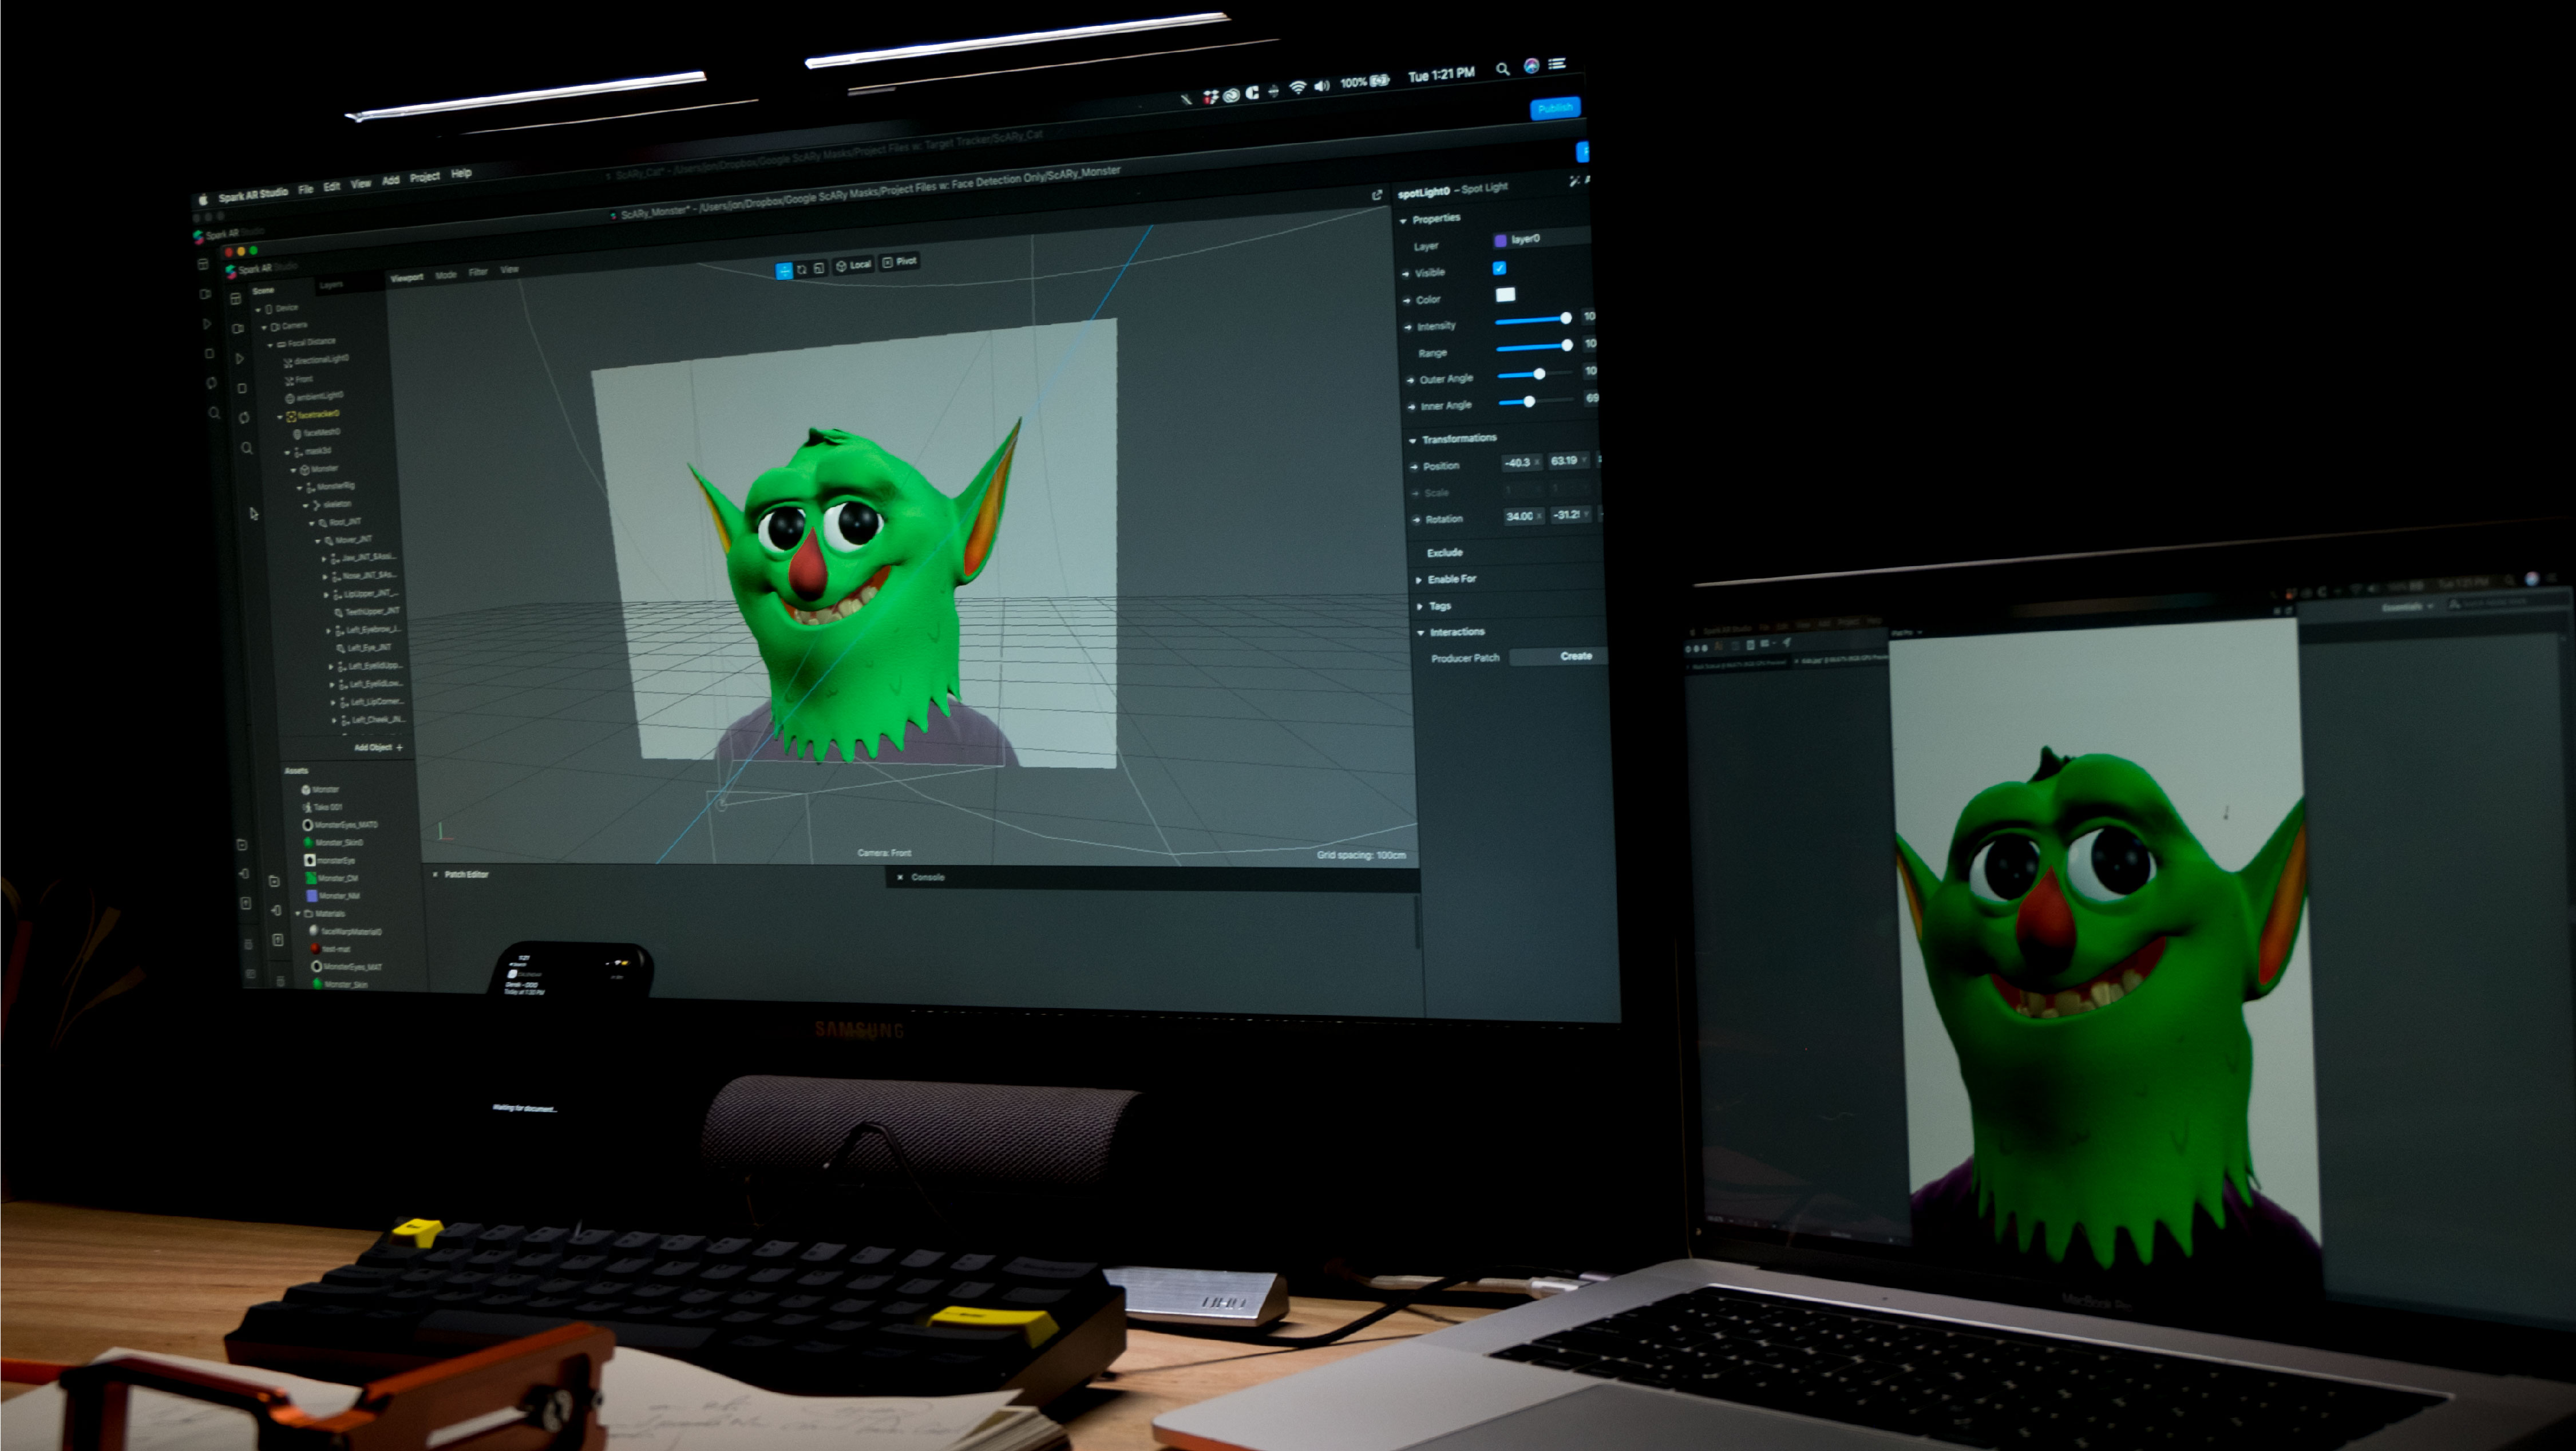The height and width of the screenshot is (1451, 2576).
Task: Open macOS Spotlight search icon
Action: (x=1502, y=69)
